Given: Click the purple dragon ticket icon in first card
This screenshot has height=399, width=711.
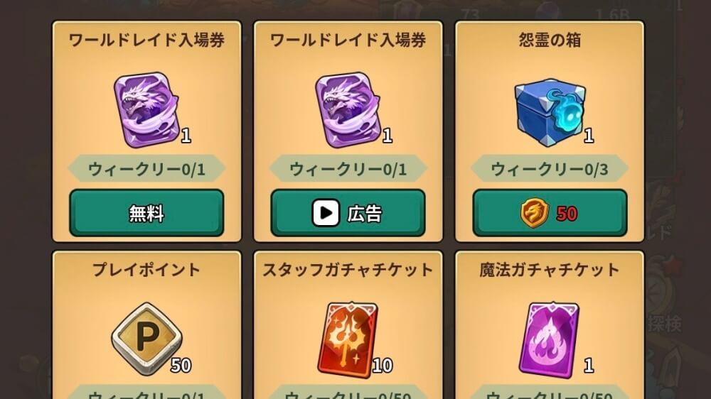Looking at the screenshot, I should [x=146, y=109].
